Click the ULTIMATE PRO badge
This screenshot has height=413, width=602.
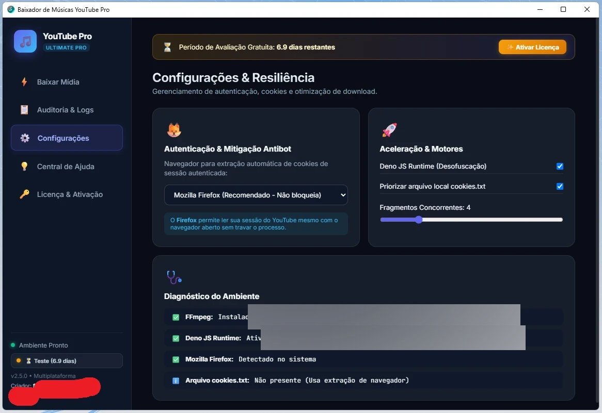(x=66, y=47)
